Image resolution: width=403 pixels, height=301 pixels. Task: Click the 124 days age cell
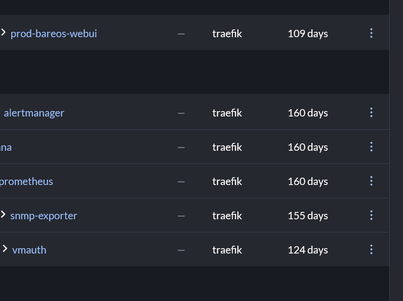click(x=308, y=250)
